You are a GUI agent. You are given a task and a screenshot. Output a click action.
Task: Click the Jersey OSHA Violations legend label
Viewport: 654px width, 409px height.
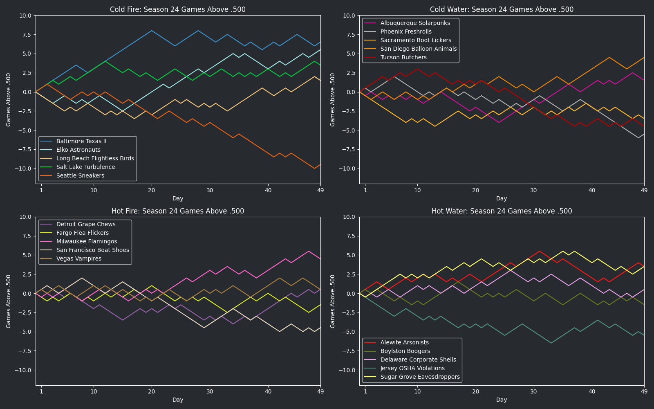tap(412, 368)
